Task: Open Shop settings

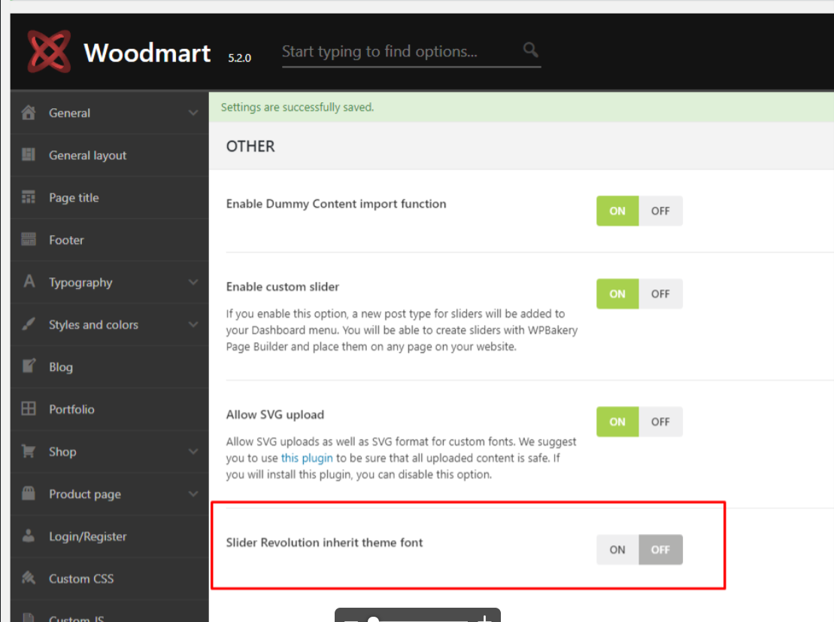Action: point(110,452)
